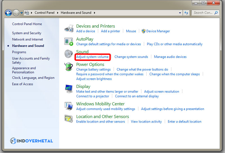Image resolution: width=225 pixels, height=153 pixels.
Task: Select Hardware and Sound in sidebar
Action: [28, 46]
